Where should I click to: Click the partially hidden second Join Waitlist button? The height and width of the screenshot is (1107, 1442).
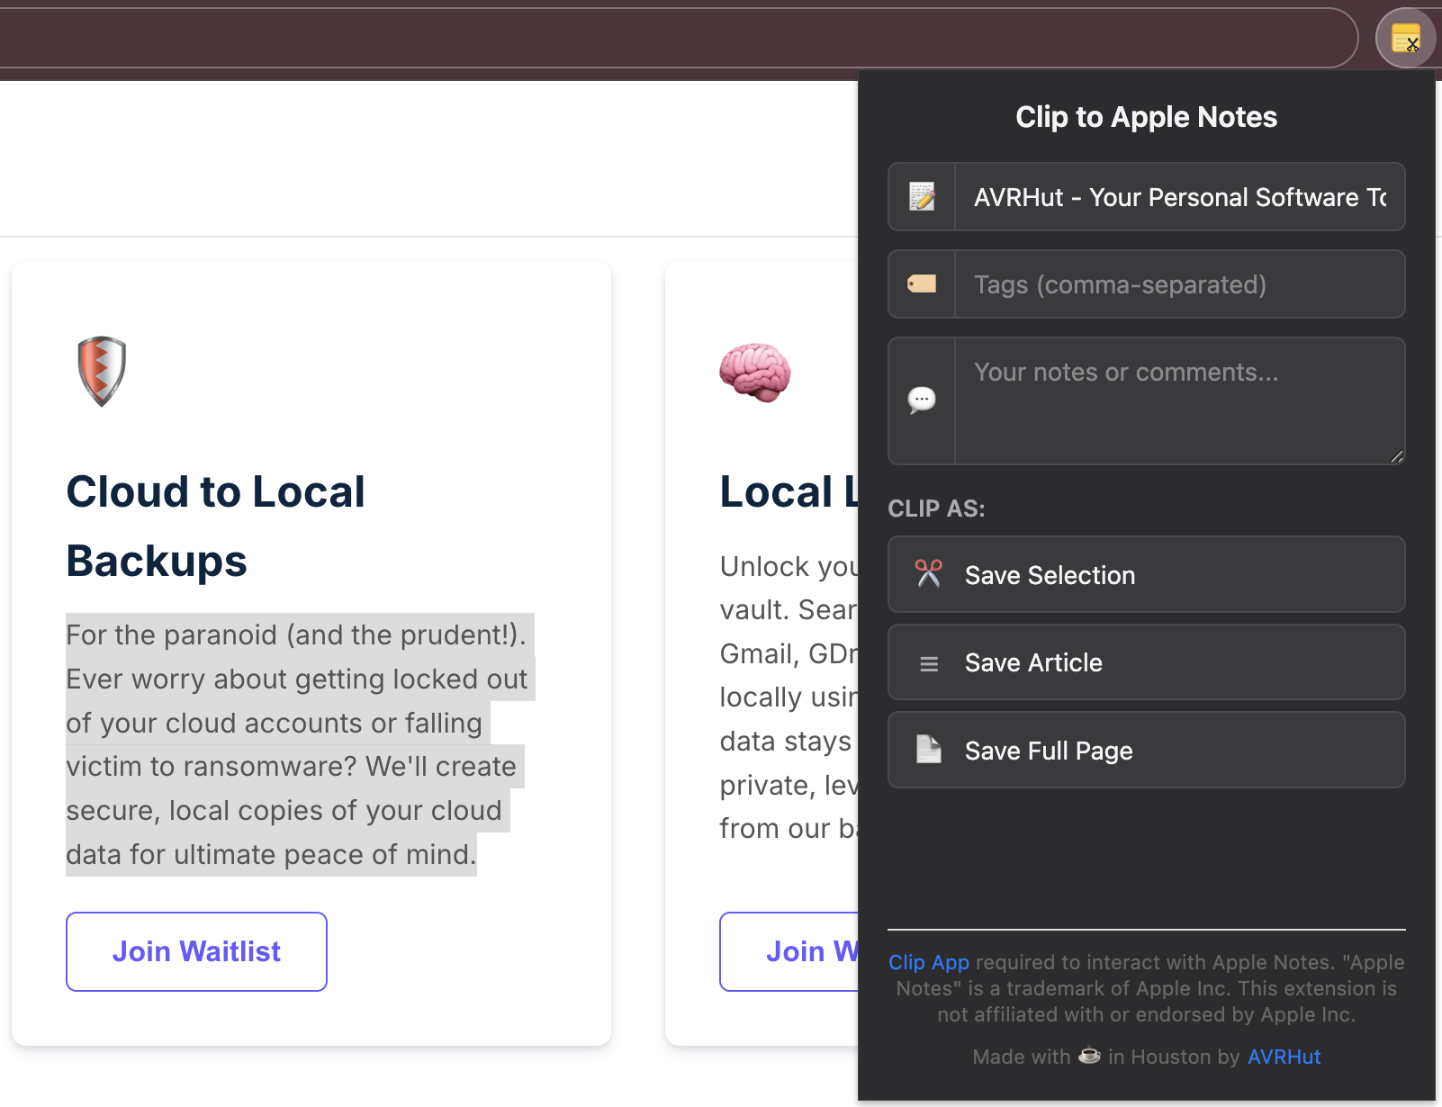(x=789, y=951)
